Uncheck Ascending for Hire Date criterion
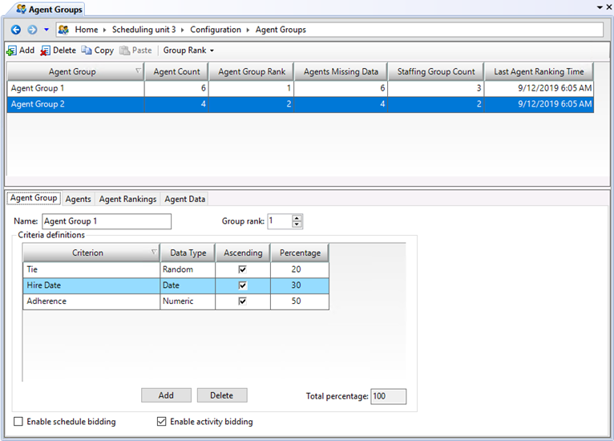This screenshot has height=441, width=614. click(x=243, y=285)
